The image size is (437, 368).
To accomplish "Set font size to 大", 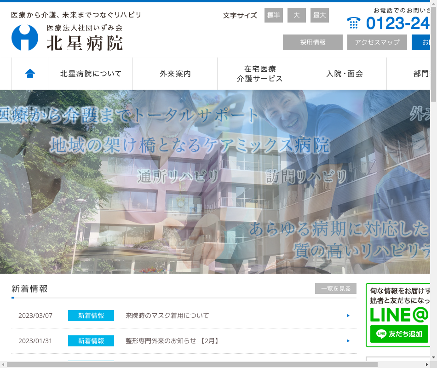I will point(297,15).
